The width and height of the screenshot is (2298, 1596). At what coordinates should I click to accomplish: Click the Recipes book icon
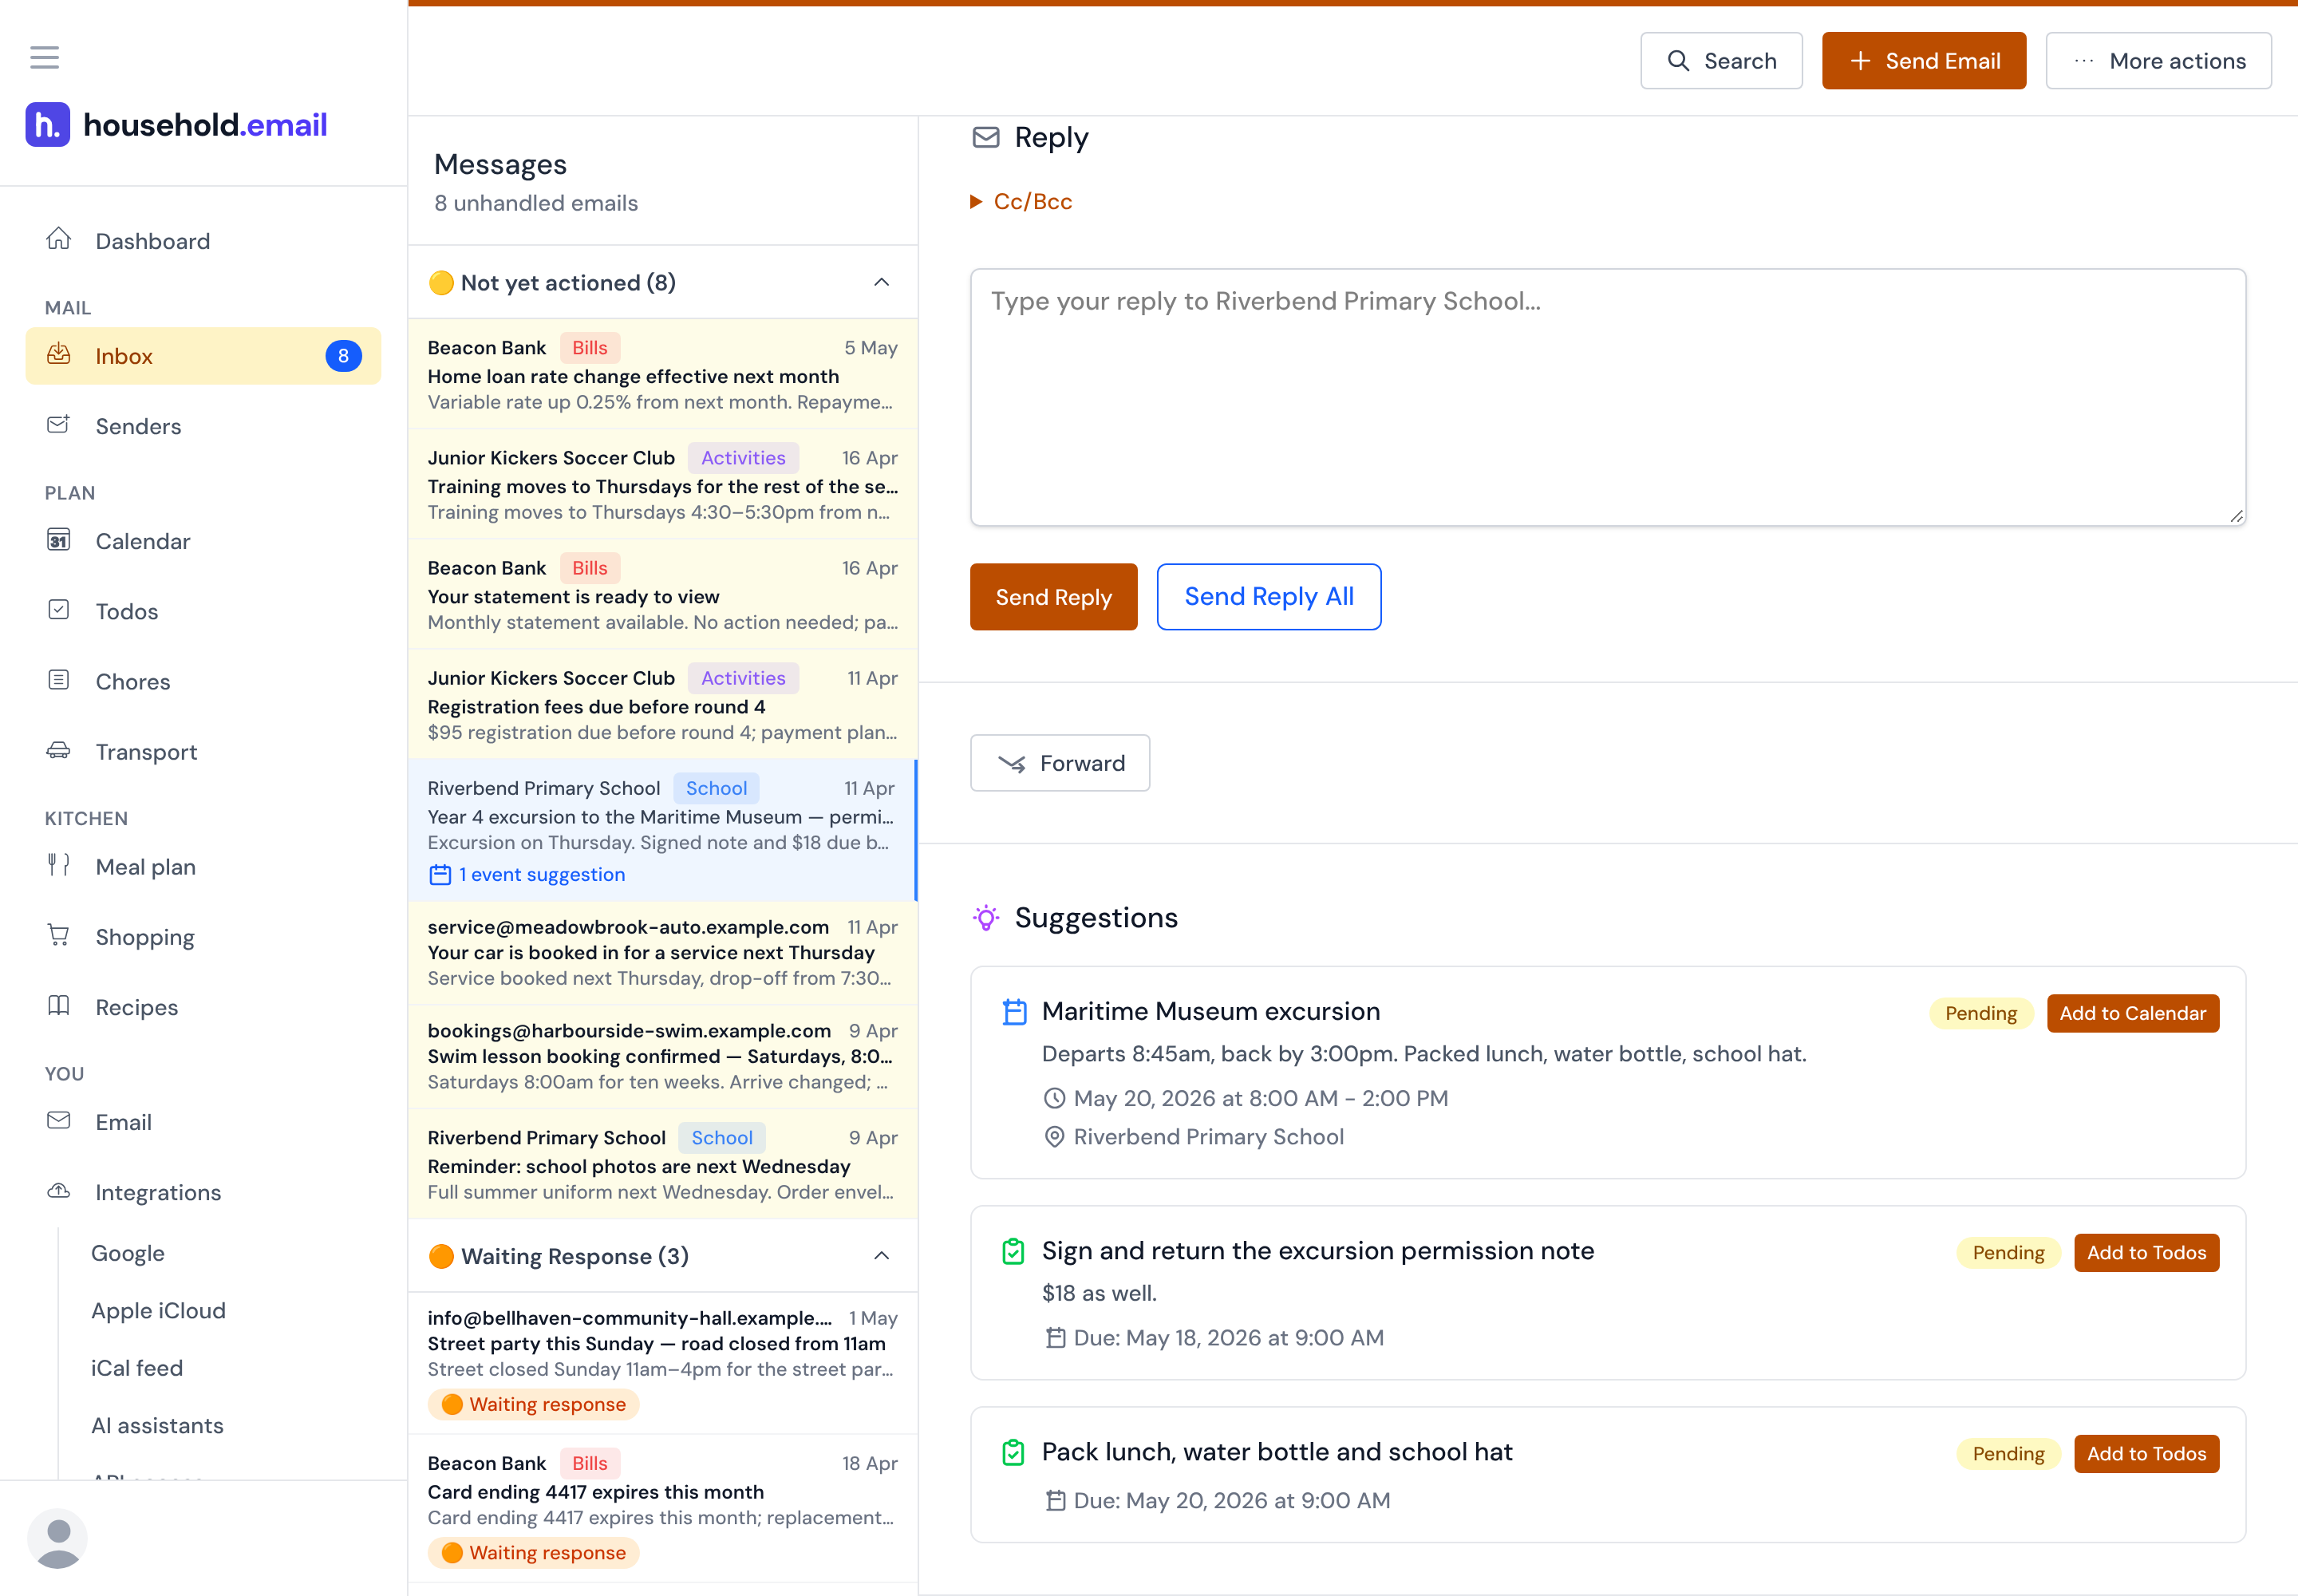click(59, 1006)
